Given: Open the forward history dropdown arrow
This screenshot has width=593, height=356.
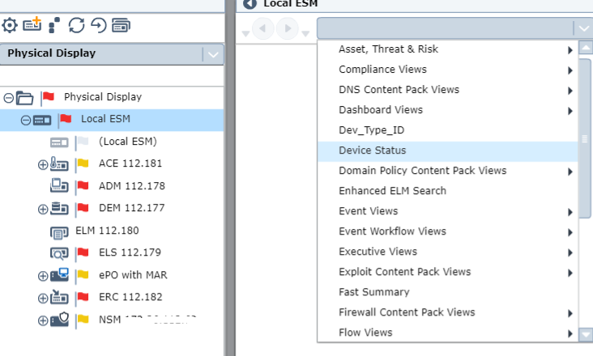Looking at the screenshot, I should (x=305, y=34).
